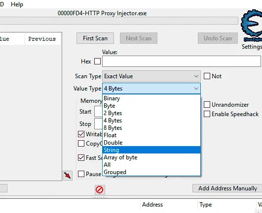
Task: Toggle the CopyOnWrite checkbox
Action: coord(81,143)
